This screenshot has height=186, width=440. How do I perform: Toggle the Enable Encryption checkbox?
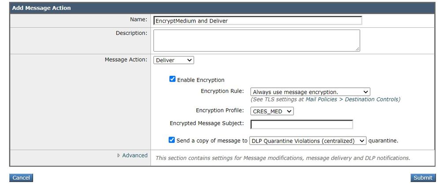[x=172, y=79]
